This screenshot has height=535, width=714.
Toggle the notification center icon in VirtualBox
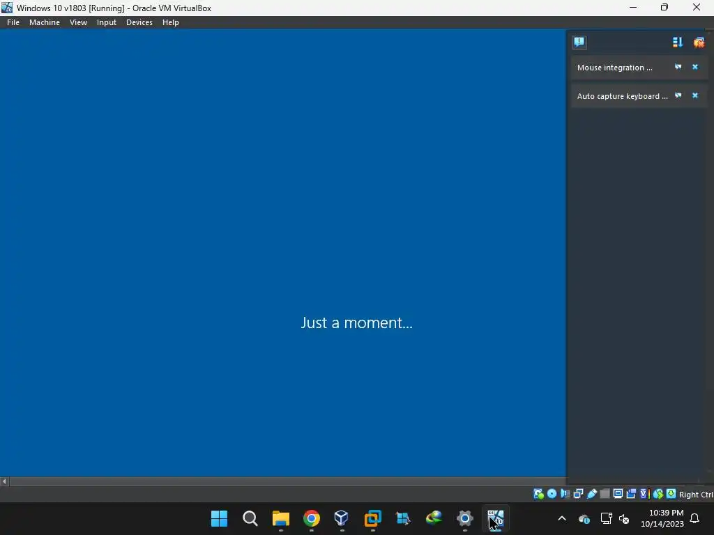579,42
